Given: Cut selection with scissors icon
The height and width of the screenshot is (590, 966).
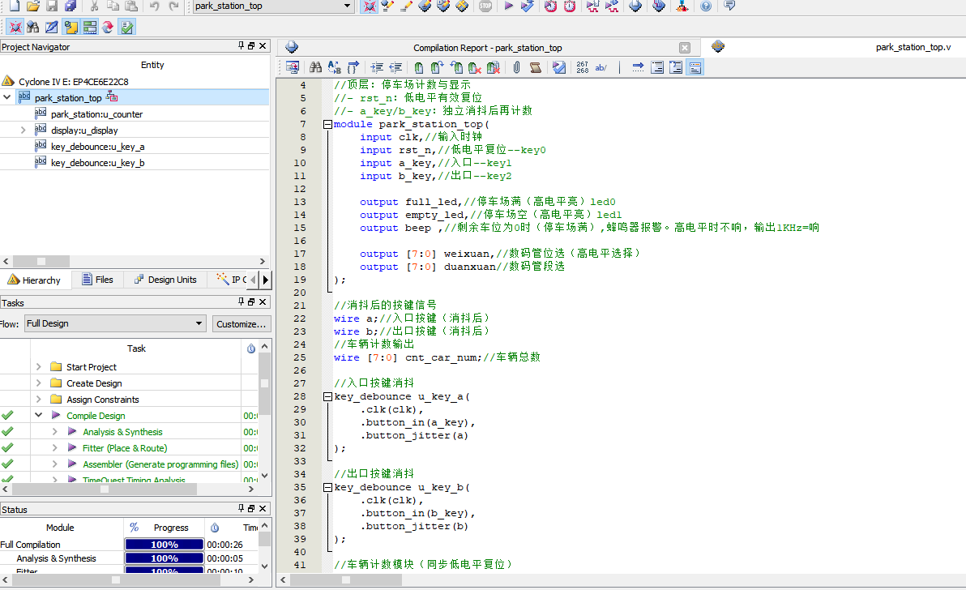Looking at the screenshot, I should click(x=94, y=6).
